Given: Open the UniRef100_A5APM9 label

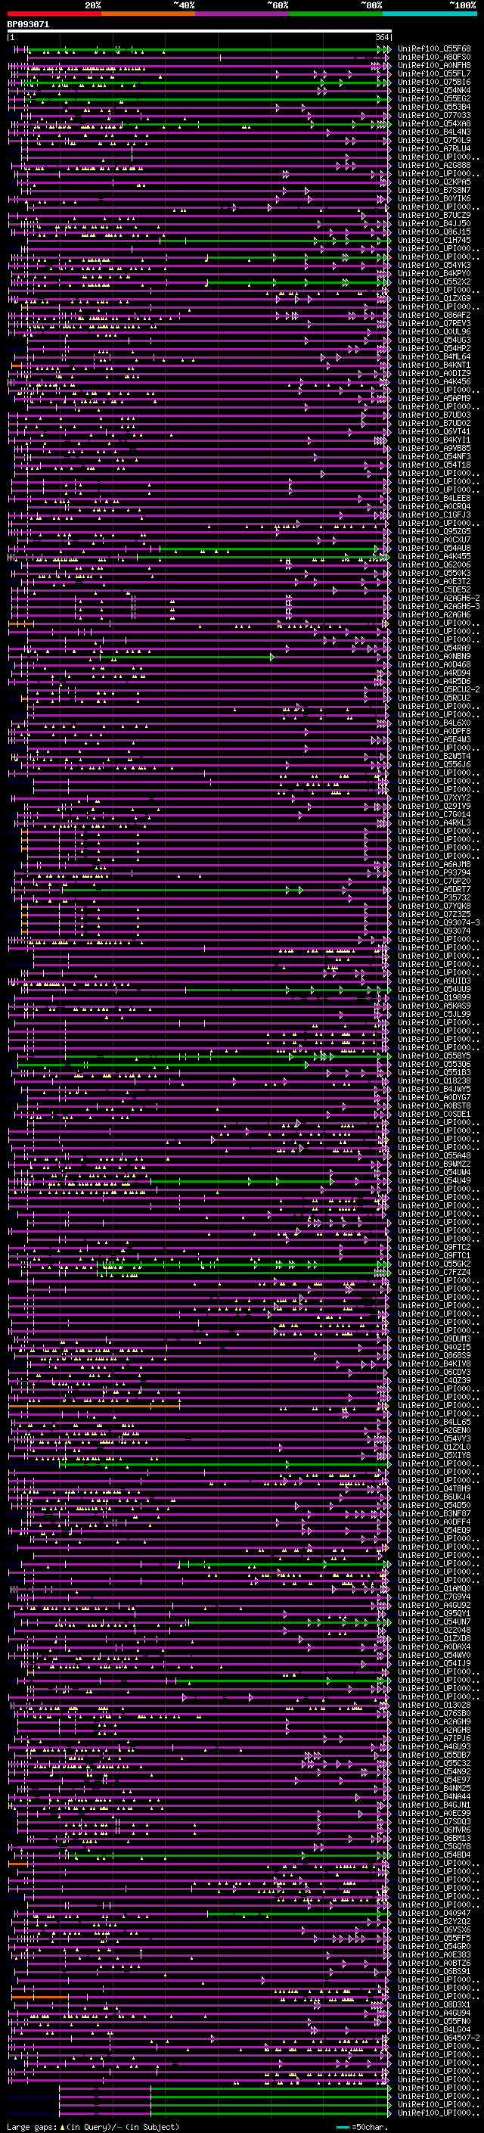Looking at the screenshot, I should [433, 398].
